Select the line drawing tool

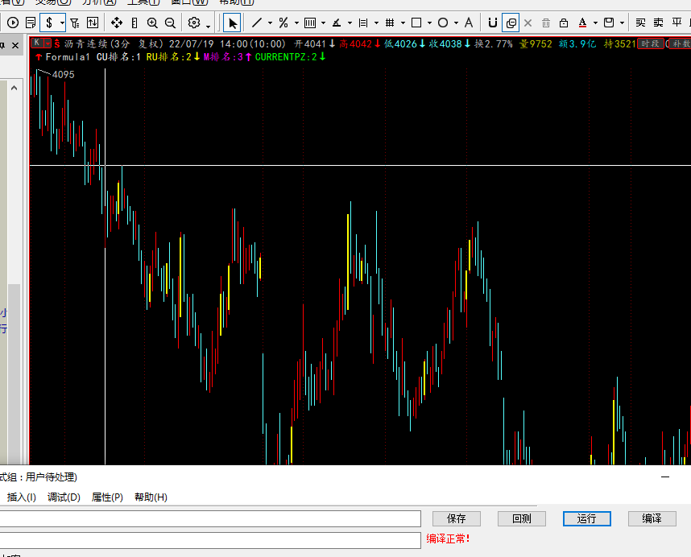(x=257, y=23)
